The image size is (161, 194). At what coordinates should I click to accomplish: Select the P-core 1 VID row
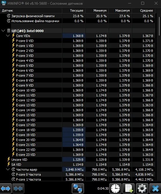pyautogui.click(x=78, y=46)
